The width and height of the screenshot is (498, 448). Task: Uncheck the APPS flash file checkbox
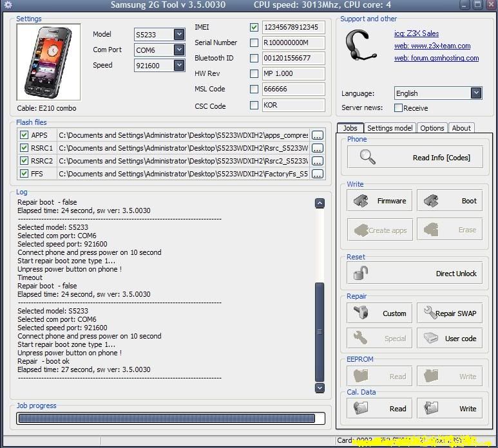24,135
